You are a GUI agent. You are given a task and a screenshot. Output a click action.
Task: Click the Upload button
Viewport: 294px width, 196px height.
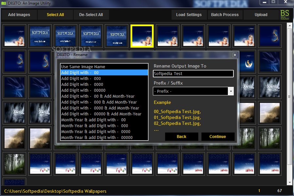point(261,15)
